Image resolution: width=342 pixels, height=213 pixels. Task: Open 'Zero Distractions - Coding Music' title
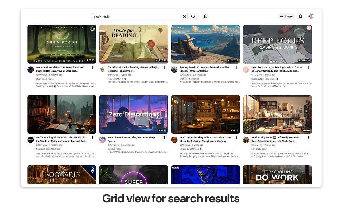(x=131, y=139)
